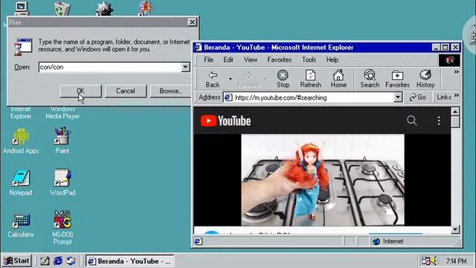Click the Back button in Internet Explorer

(213, 79)
